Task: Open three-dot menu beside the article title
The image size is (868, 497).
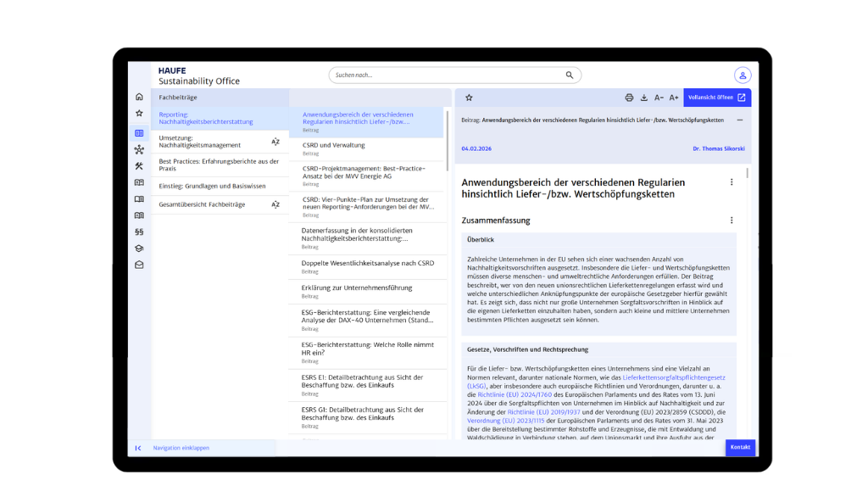Action: (732, 182)
